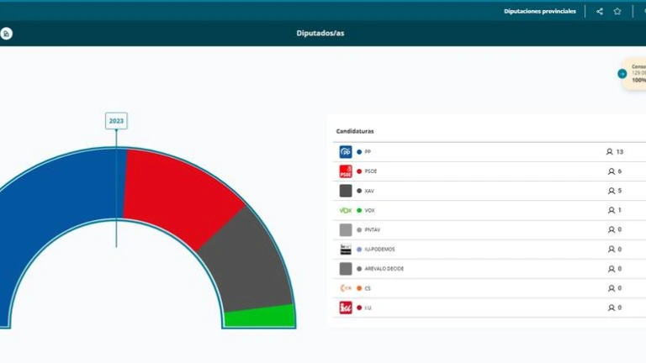Open Diputaciones provinciales menu
Image resolution: width=646 pixels, height=363 pixels.
(539, 11)
